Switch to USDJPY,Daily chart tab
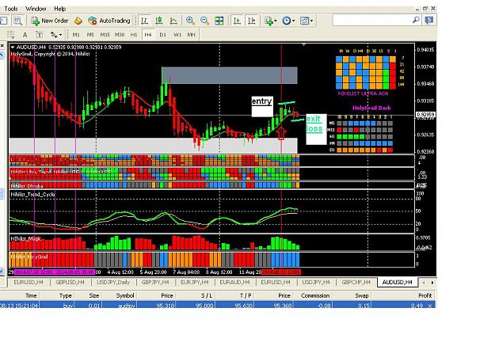Viewport: 495px width, 346px height. click(113, 282)
